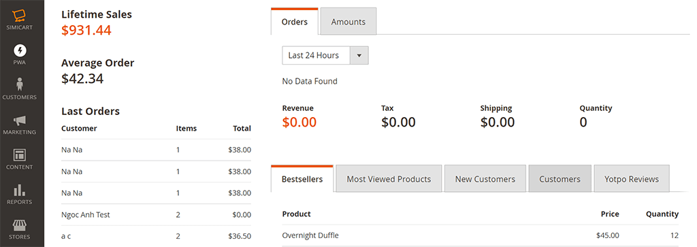Open the New Customers tab

[x=485, y=179]
